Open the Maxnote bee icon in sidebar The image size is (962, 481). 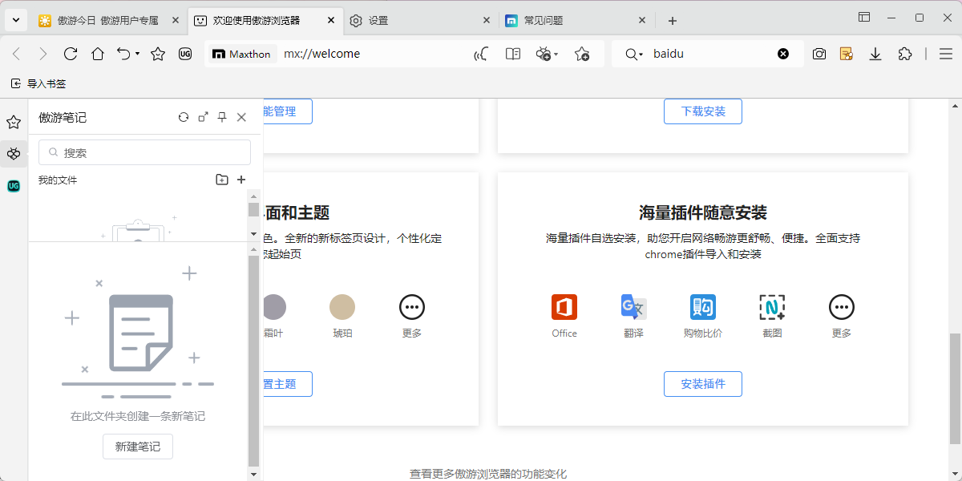(x=13, y=153)
